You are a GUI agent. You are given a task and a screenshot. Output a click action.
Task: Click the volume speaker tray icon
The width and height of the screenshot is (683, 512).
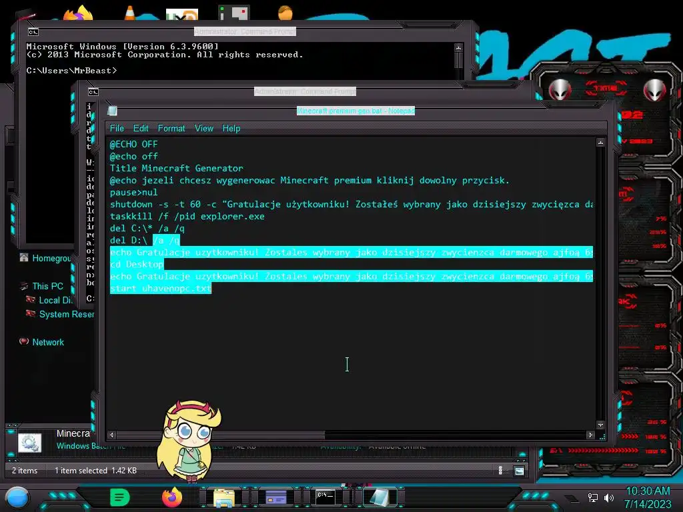tap(608, 497)
